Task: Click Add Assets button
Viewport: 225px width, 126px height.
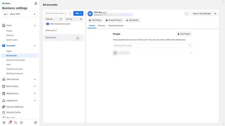Action: (132, 20)
